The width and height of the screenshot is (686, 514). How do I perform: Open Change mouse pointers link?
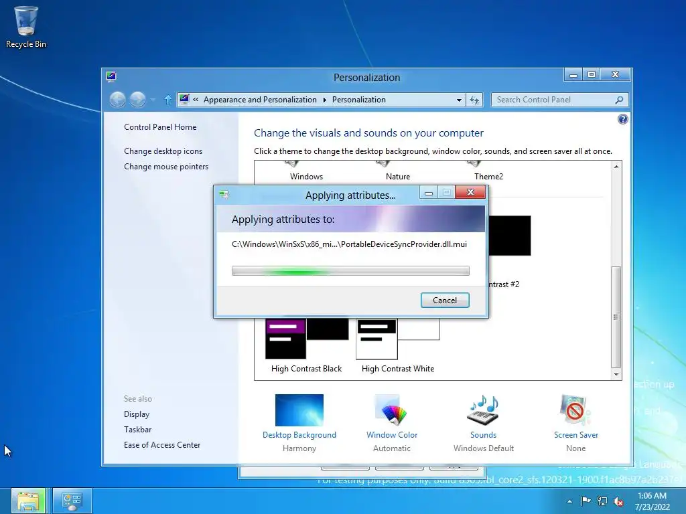(166, 167)
